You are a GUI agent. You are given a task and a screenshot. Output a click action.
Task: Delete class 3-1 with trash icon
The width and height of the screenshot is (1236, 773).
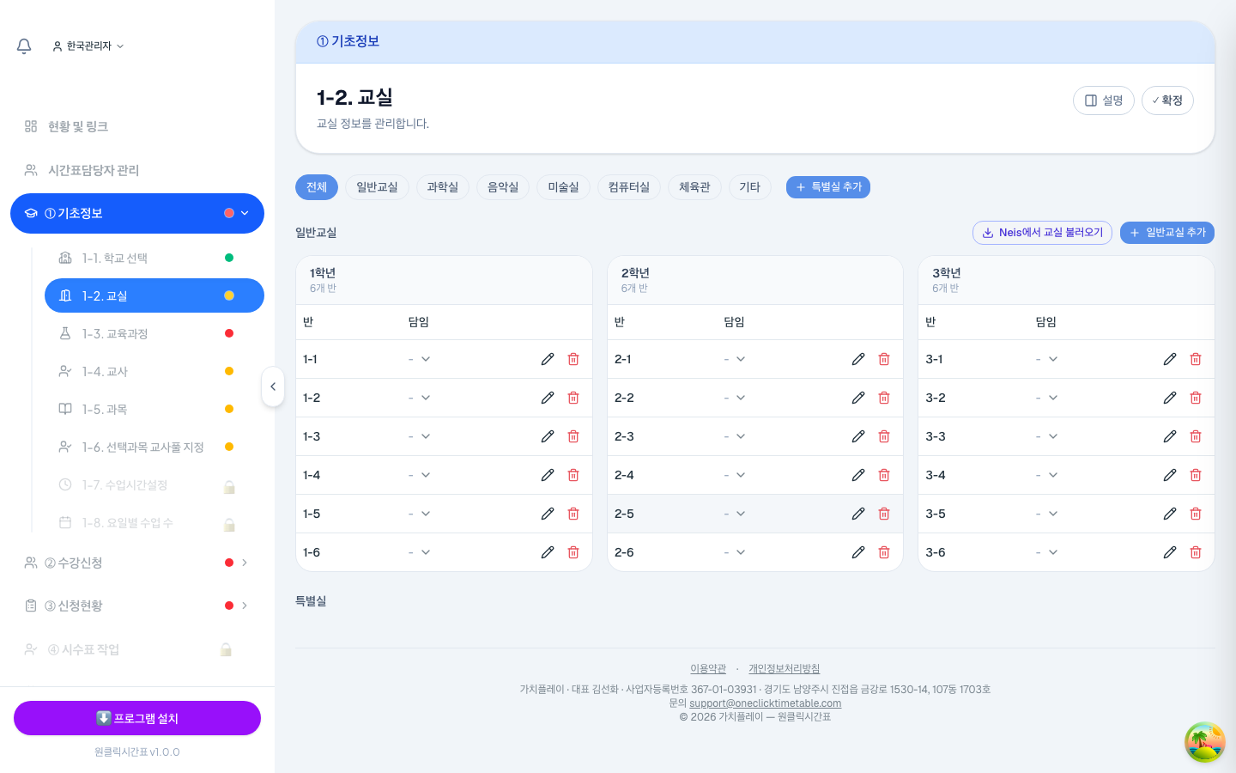[1196, 359]
